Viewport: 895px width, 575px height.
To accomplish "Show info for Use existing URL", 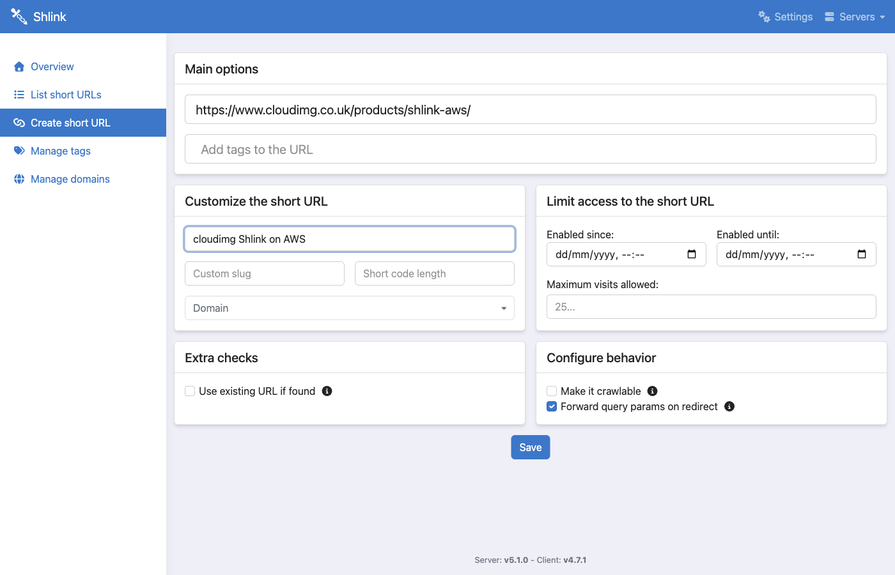I will point(327,391).
